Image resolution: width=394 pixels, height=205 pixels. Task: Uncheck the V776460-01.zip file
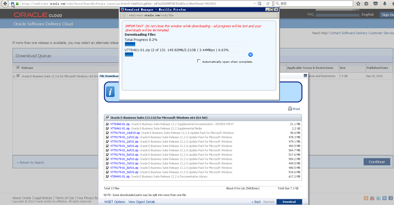[107, 124]
